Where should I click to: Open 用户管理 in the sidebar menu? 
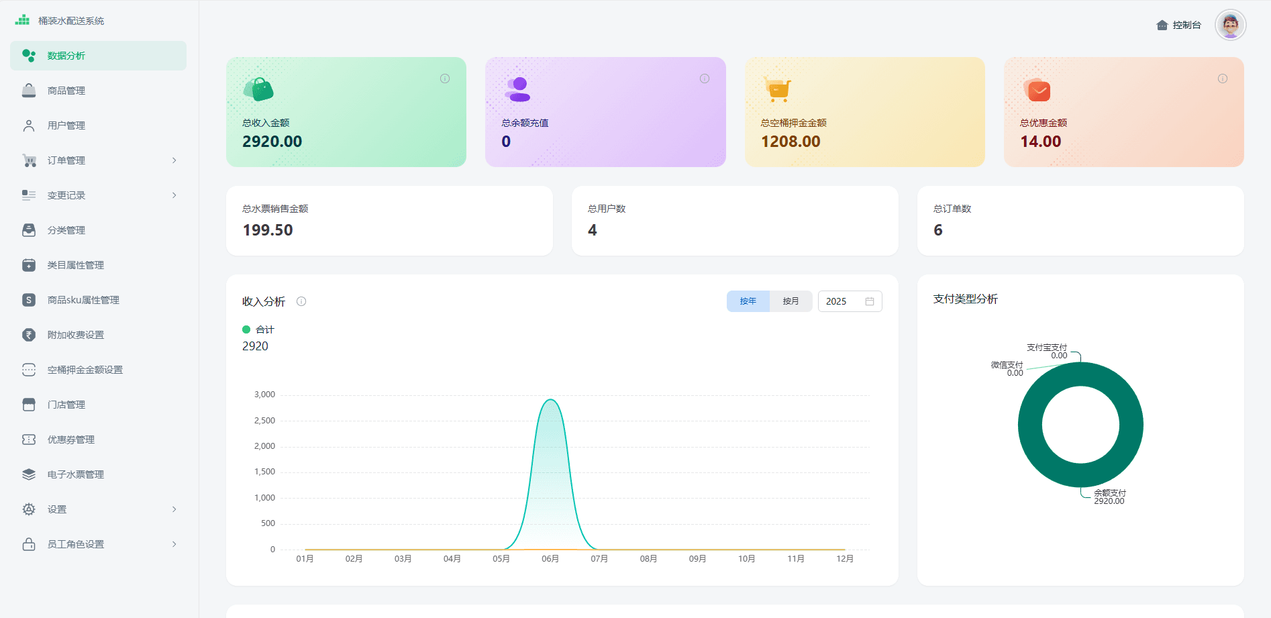point(66,125)
